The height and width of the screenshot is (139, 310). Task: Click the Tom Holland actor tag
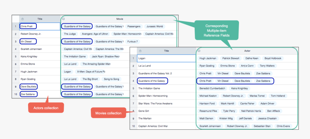click(278, 96)
